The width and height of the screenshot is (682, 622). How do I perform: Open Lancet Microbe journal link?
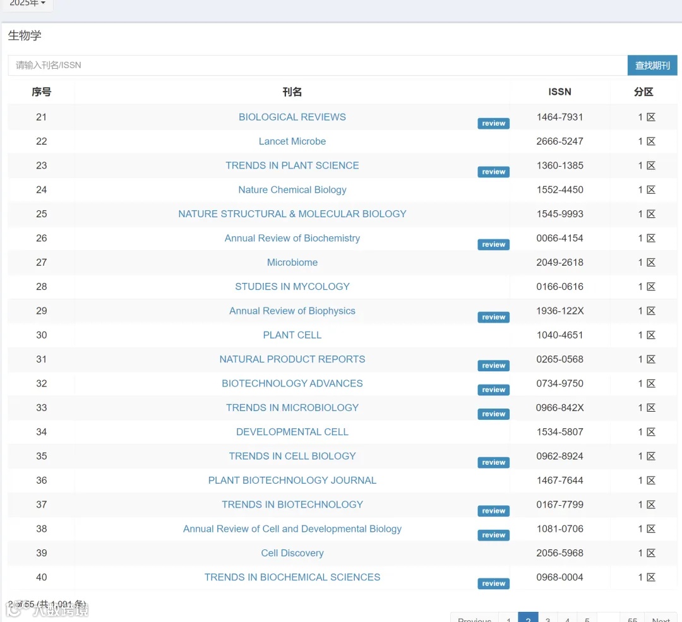point(292,141)
